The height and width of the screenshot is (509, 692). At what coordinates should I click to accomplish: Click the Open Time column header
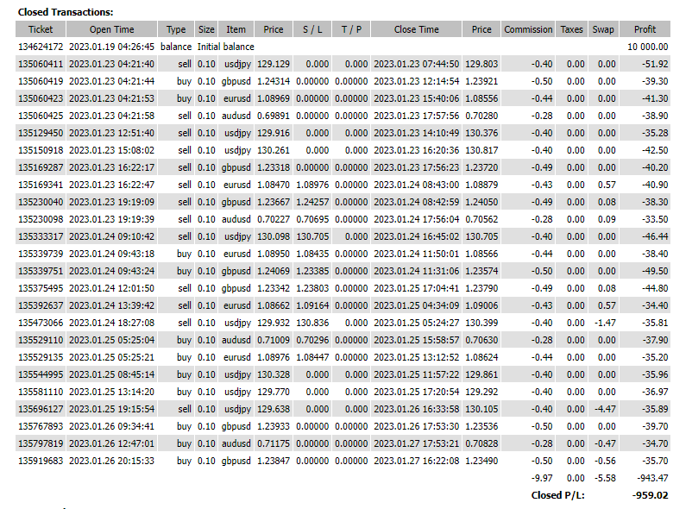(x=111, y=29)
